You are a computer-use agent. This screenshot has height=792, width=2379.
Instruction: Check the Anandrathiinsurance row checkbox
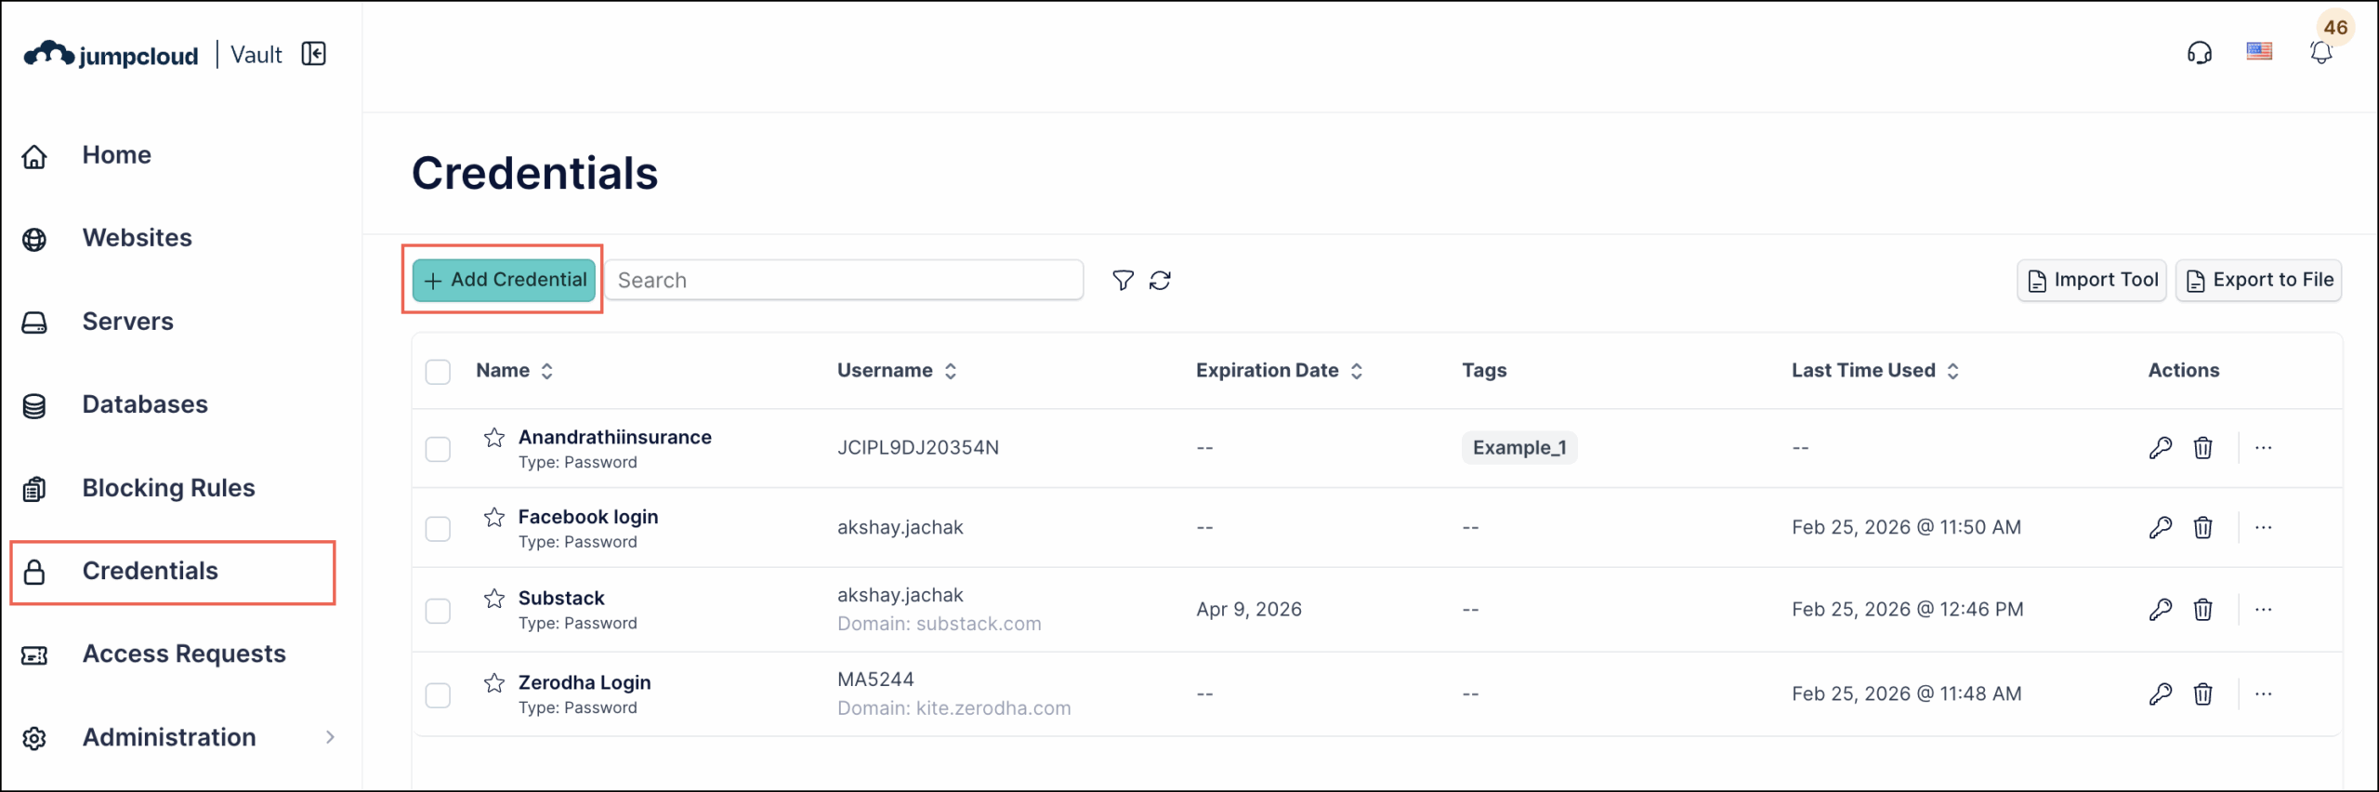click(438, 449)
